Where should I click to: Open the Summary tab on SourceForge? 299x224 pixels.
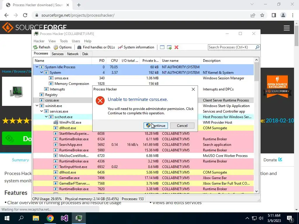pyautogui.click(x=20, y=160)
